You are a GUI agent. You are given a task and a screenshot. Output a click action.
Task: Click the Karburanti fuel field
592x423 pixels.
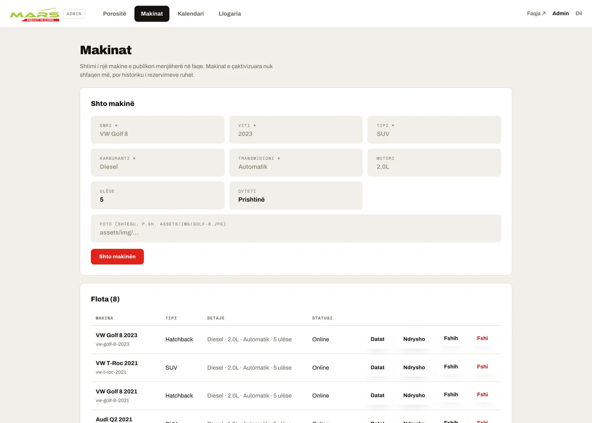[157, 163]
